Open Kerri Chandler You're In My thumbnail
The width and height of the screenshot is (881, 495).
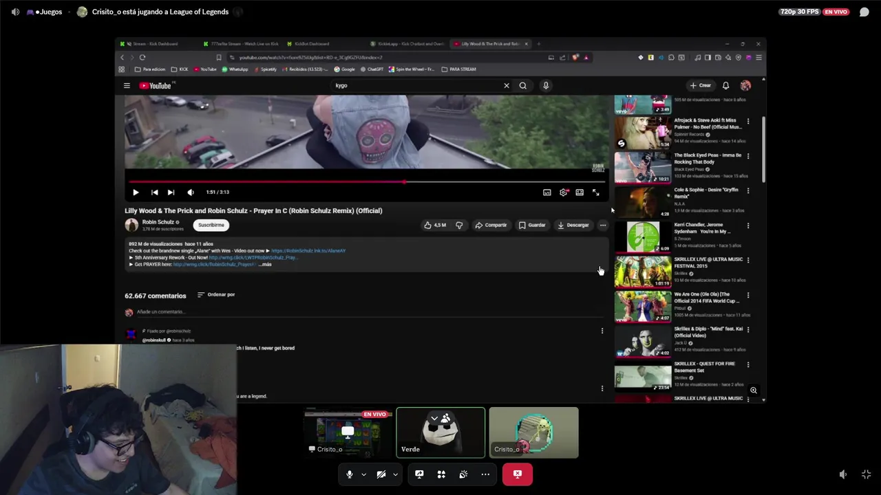click(643, 237)
